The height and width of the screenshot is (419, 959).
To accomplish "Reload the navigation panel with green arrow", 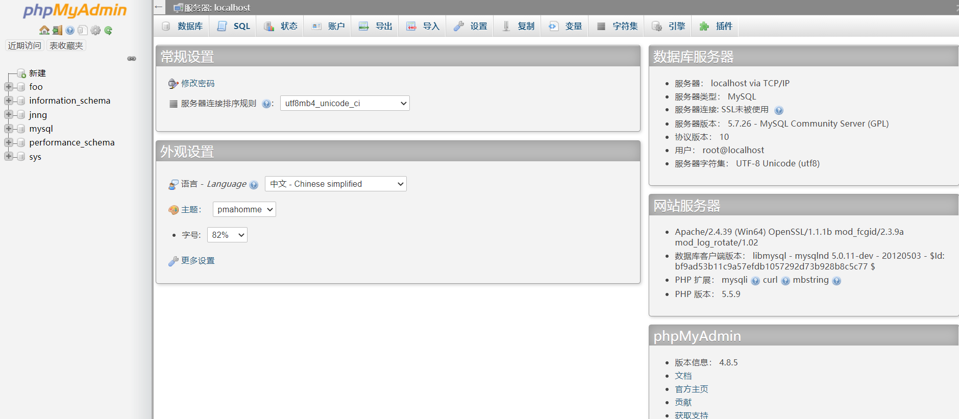I will click(x=108, y=30).
